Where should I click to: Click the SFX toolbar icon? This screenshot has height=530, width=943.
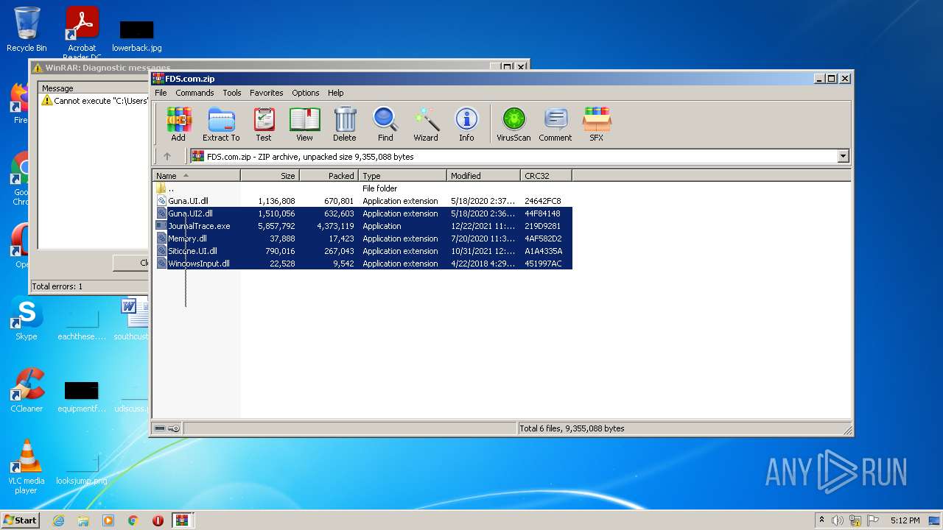coord(596,124)
